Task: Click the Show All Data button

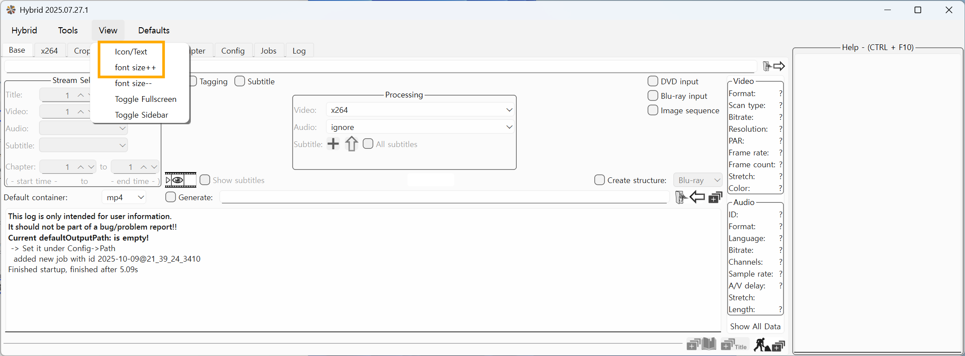Action: click(x=755, y=326)
